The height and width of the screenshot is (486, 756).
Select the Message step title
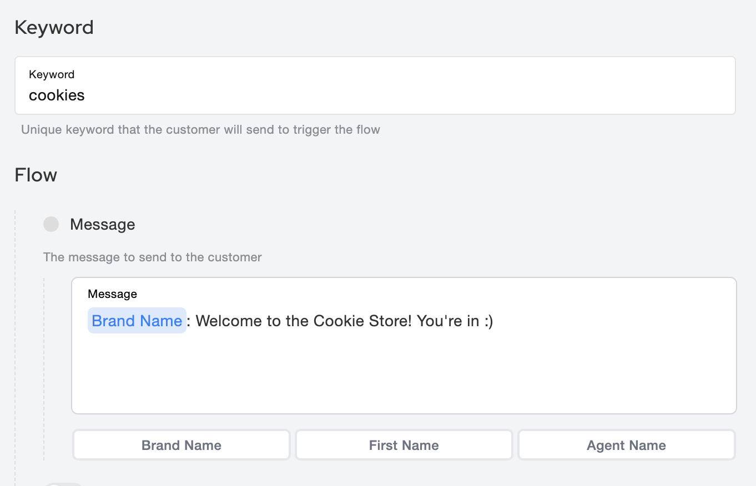[103, 224]
